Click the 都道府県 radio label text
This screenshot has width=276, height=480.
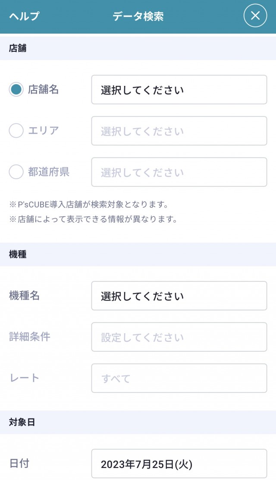tap(49, 172)
